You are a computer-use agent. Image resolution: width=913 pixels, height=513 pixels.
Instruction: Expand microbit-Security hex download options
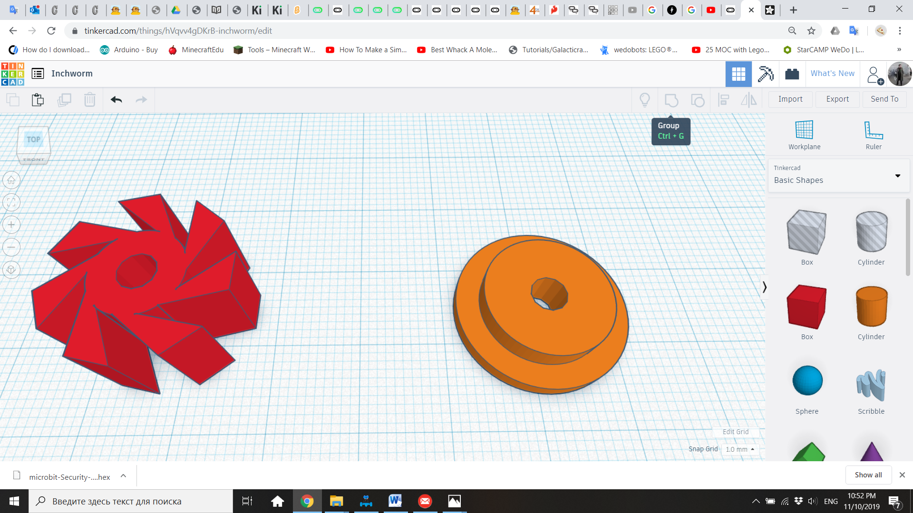point(123,475)
